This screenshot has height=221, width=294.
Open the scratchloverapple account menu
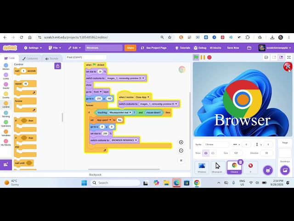(275, 48)
